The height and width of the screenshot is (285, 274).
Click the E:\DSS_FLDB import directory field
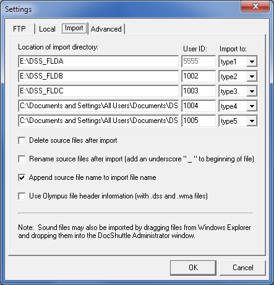coord(98,76)
